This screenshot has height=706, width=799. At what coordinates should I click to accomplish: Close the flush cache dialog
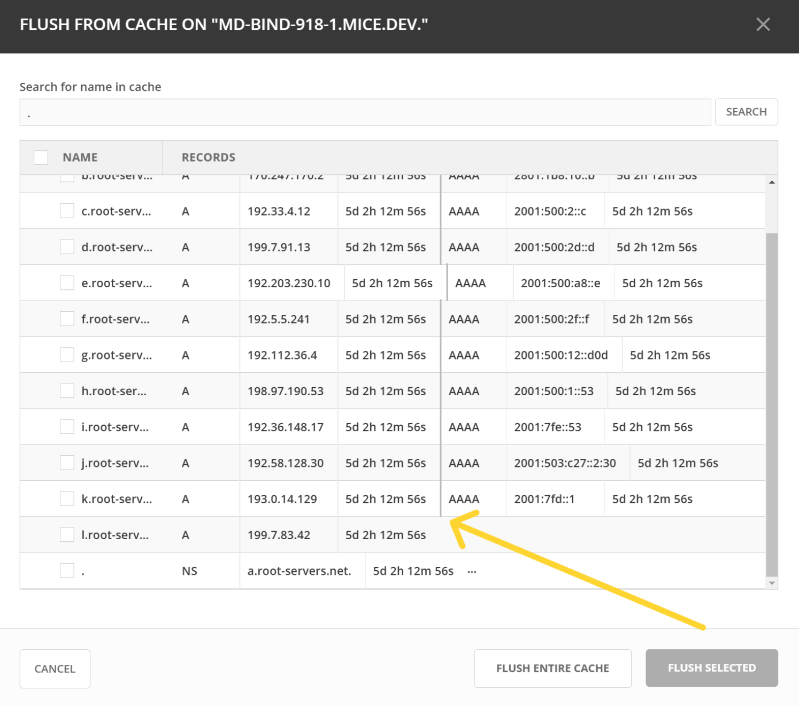(x=763, y=25)
